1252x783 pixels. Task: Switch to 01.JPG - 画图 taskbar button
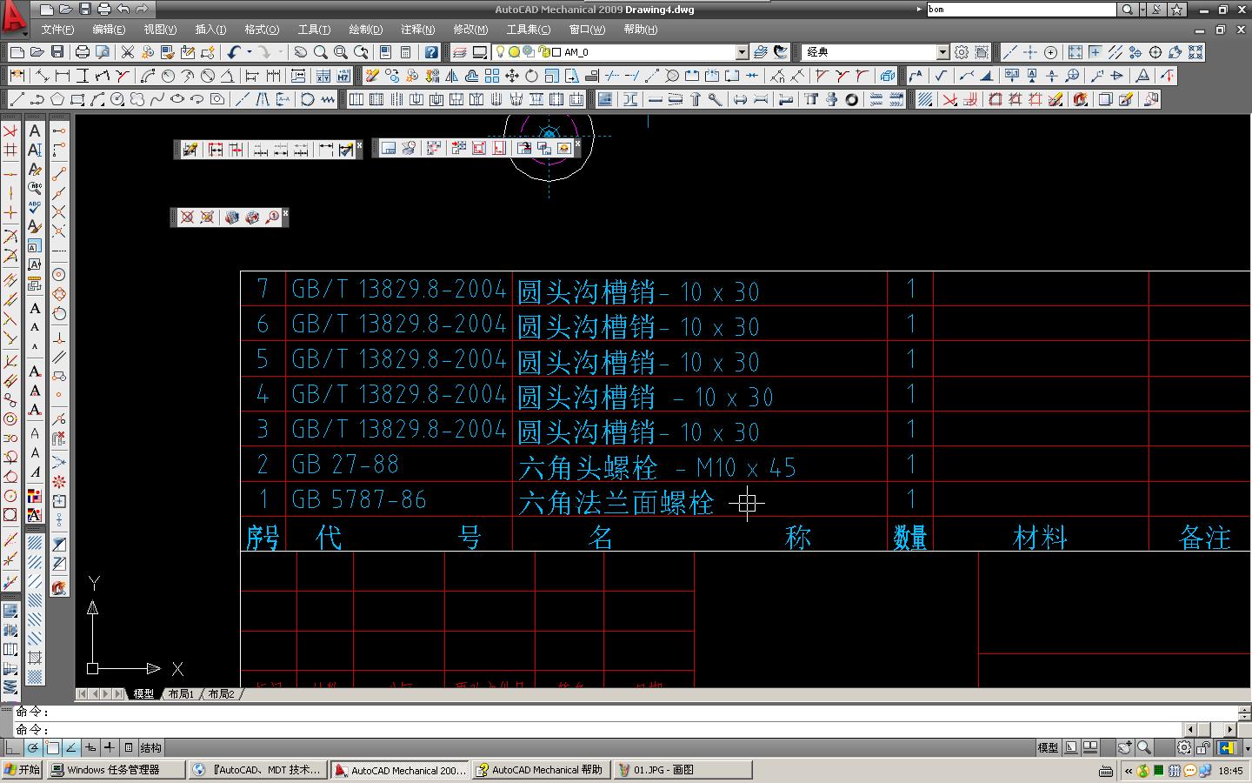coord(682,770)
